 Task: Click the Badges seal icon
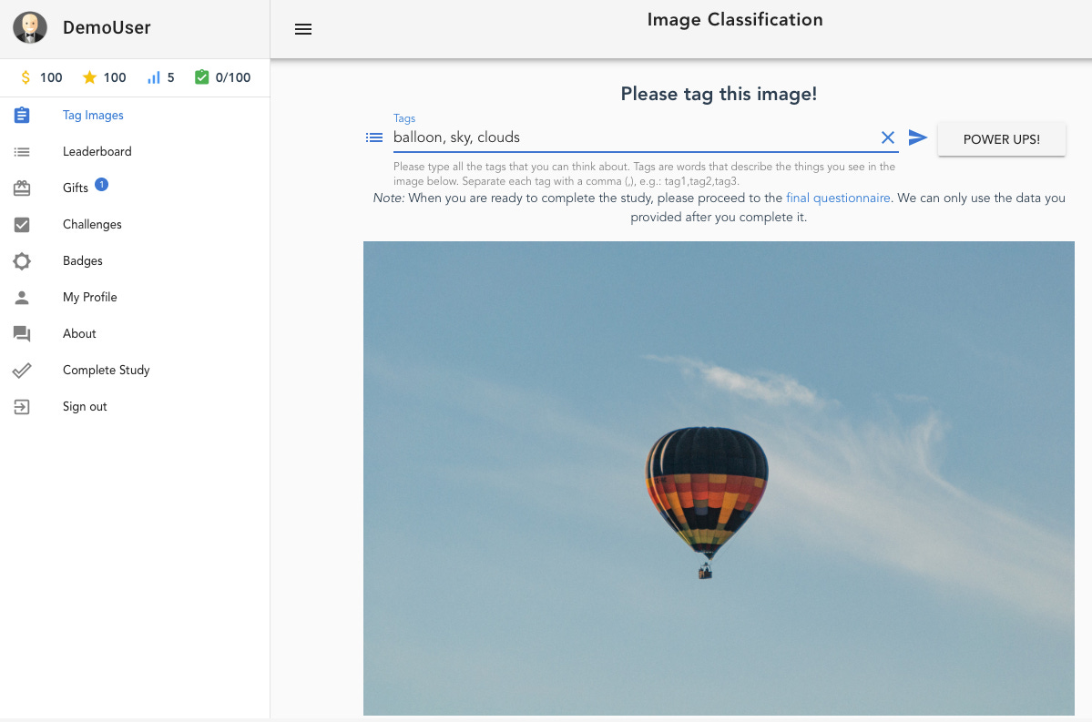click(22, 261)
